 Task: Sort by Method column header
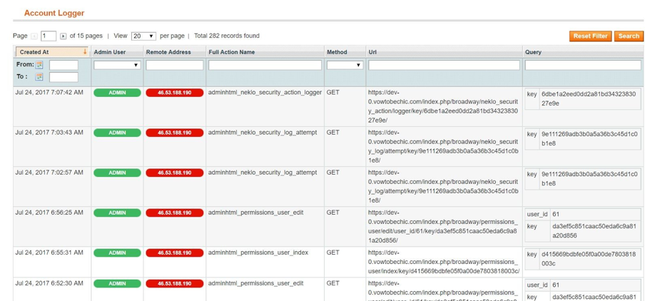point(337,52)
